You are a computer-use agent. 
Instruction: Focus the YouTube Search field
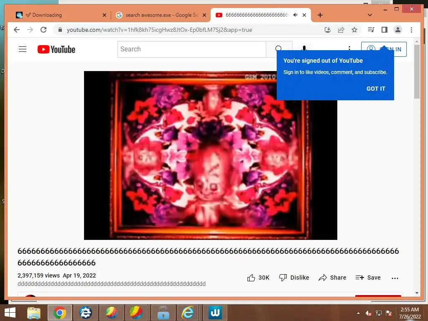[191, 49]
